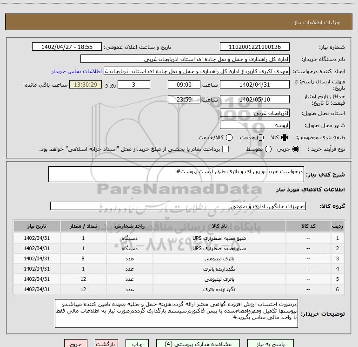This screenshot has height=347, width=358.
Task: Select the خدمت radio button
Action: [260, 137]
